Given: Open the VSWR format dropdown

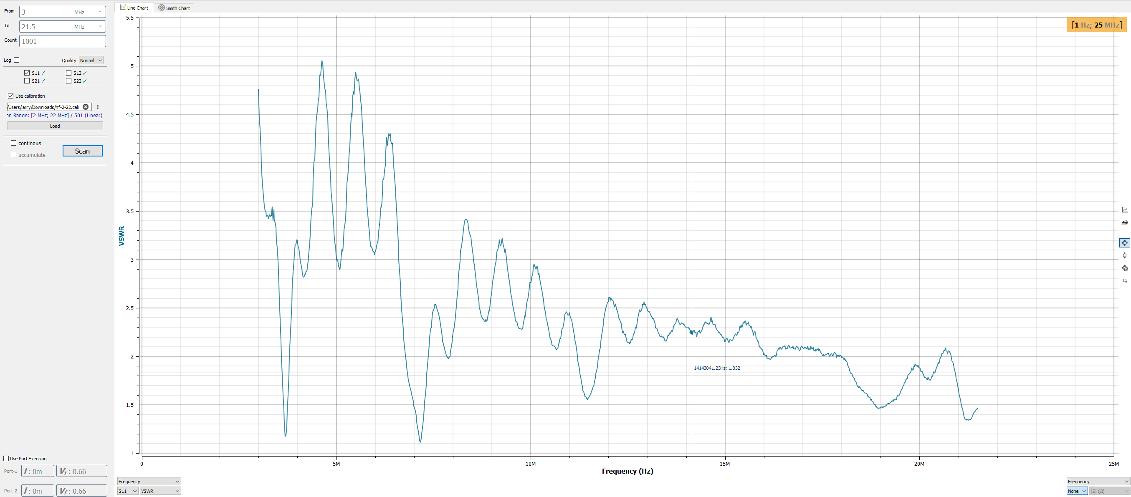Looking at the screenshot, I should (x=160, y=491).
